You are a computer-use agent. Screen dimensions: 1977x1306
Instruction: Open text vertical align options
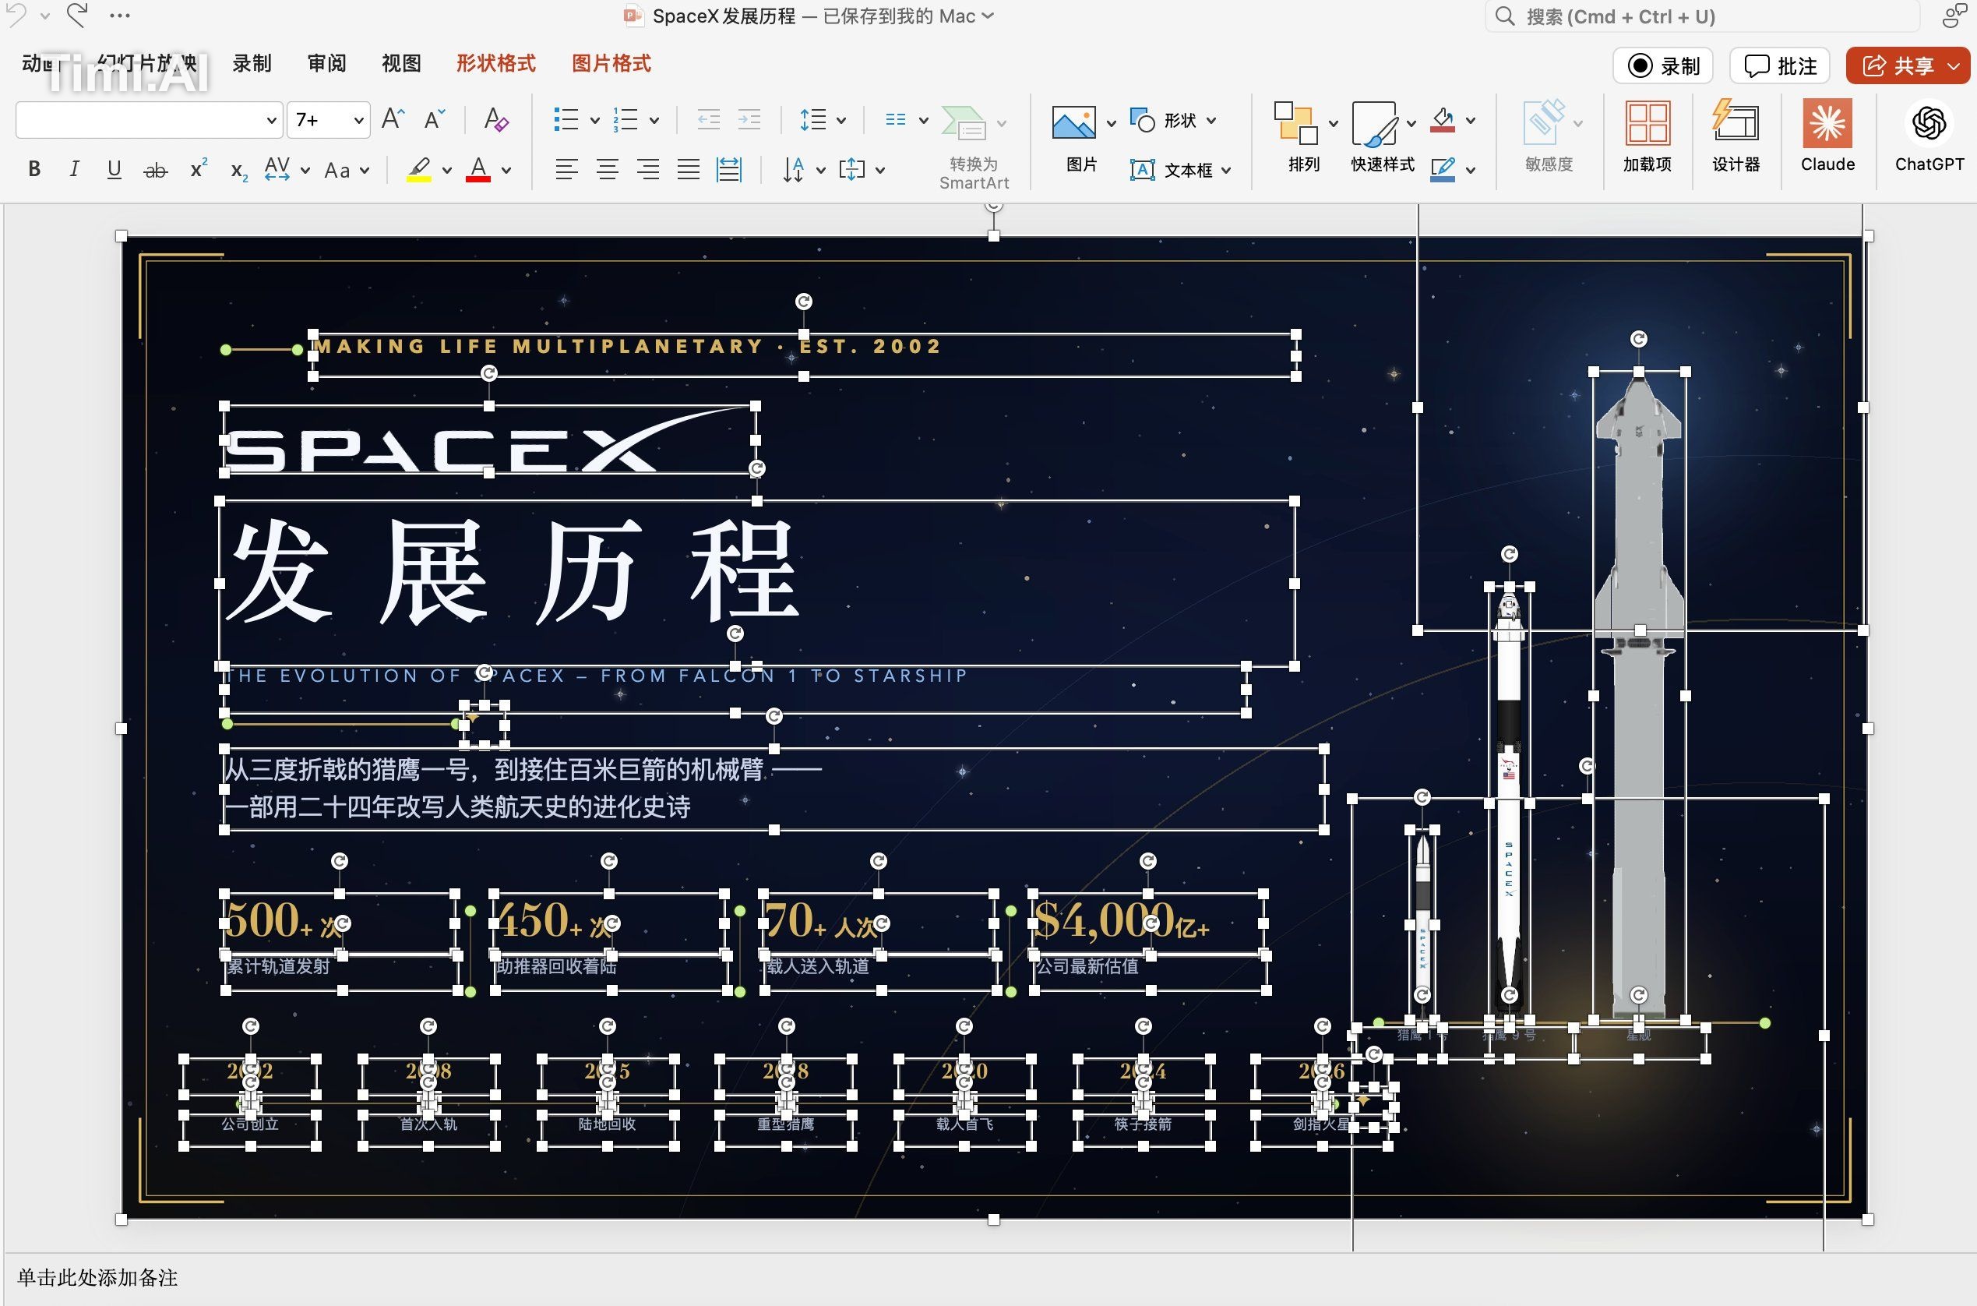pos(852,170)
